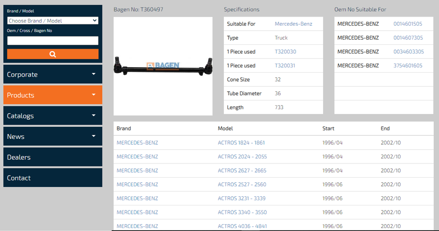Click the Oem No Suitable For heading

(x=360, y=9)
